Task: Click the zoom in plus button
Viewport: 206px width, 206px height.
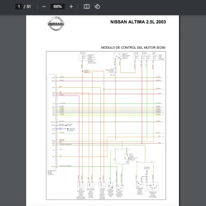Action: pos(71,7)
